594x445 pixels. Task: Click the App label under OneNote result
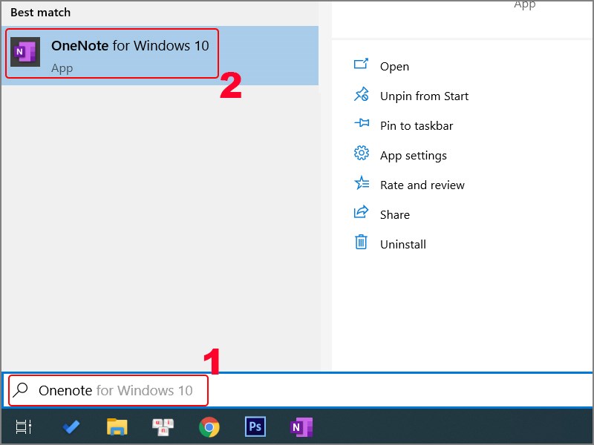point(62,68)
